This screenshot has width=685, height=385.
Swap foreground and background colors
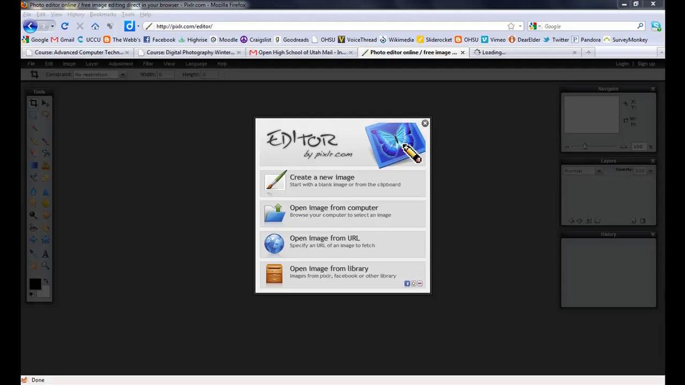46,281
